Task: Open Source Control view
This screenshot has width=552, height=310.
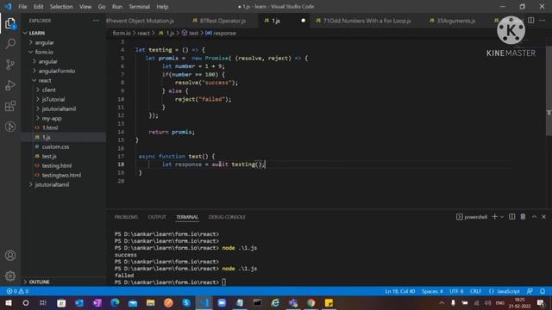Action: [x=10, y=65]
